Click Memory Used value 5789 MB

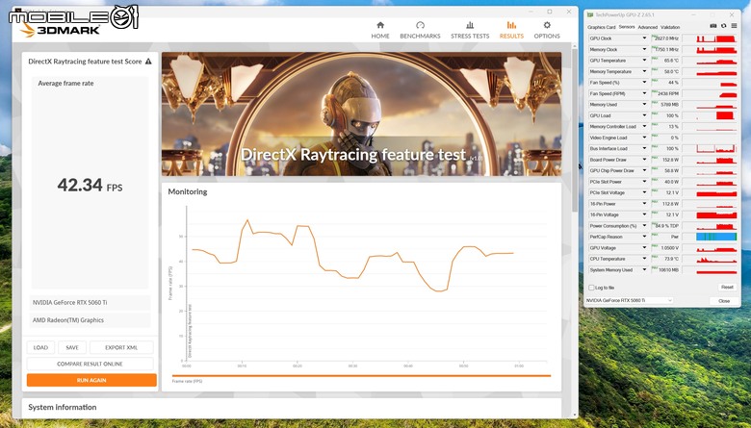tap(669, 105)
